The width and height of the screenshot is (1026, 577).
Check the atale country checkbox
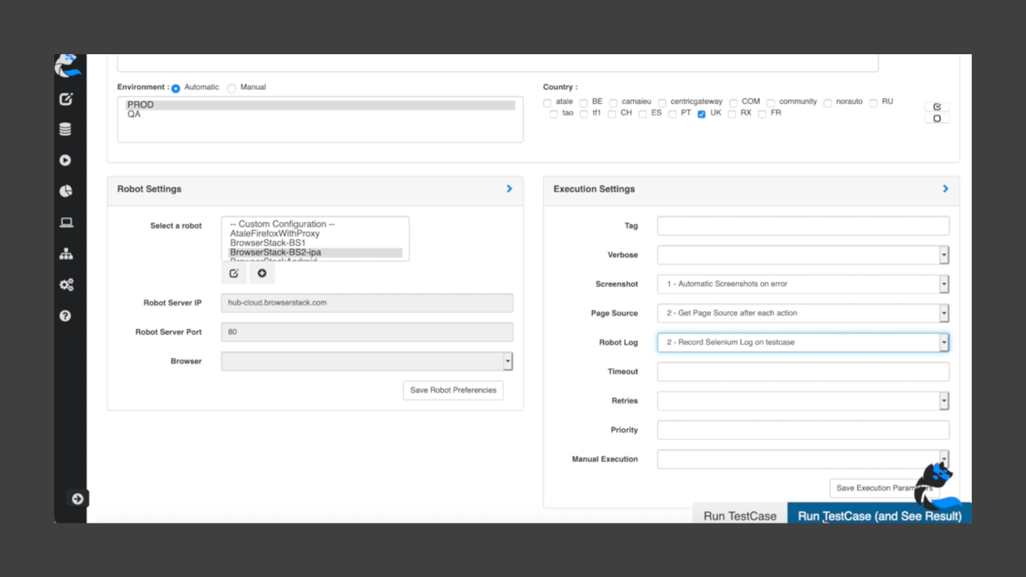pos(547,103)
